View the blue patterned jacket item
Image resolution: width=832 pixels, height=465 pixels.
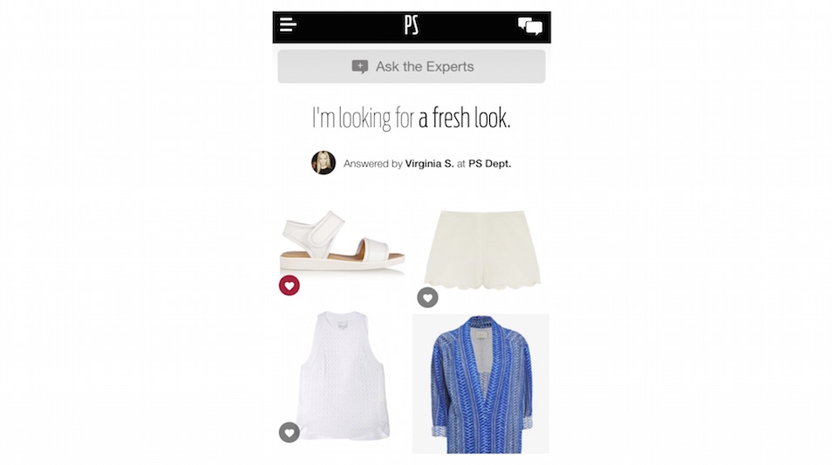pyautogui.click(x=481, y=384)
